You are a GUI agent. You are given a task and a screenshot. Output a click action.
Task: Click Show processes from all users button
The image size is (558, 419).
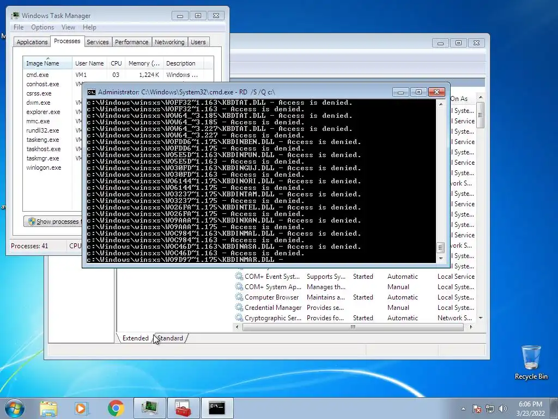53,222
